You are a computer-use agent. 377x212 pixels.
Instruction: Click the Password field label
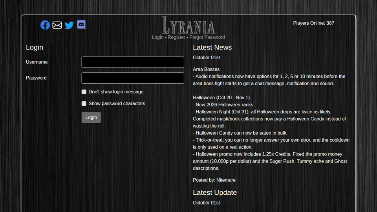pos(36,78)
